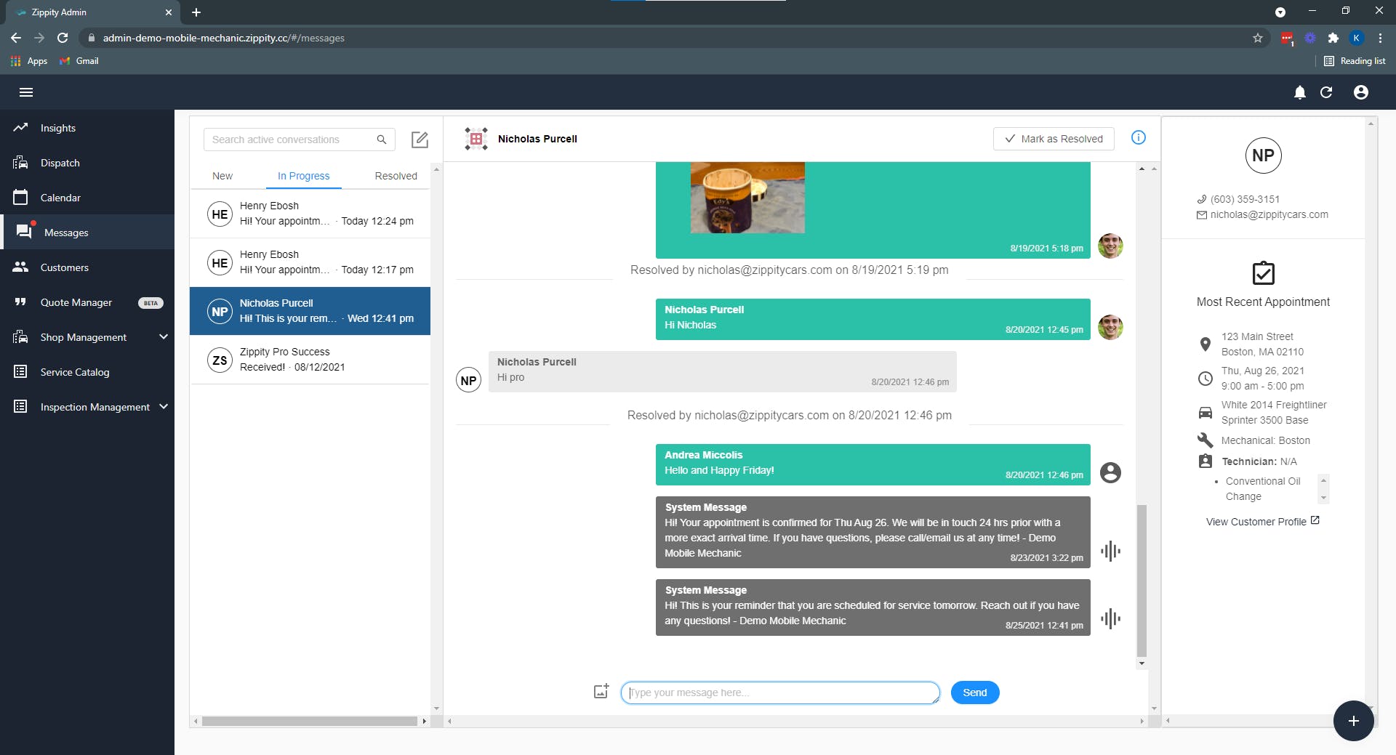Click the NP avatar in customer panel
The height and width of the screenshot is (755, 1396).
[x=1263, y=156]
